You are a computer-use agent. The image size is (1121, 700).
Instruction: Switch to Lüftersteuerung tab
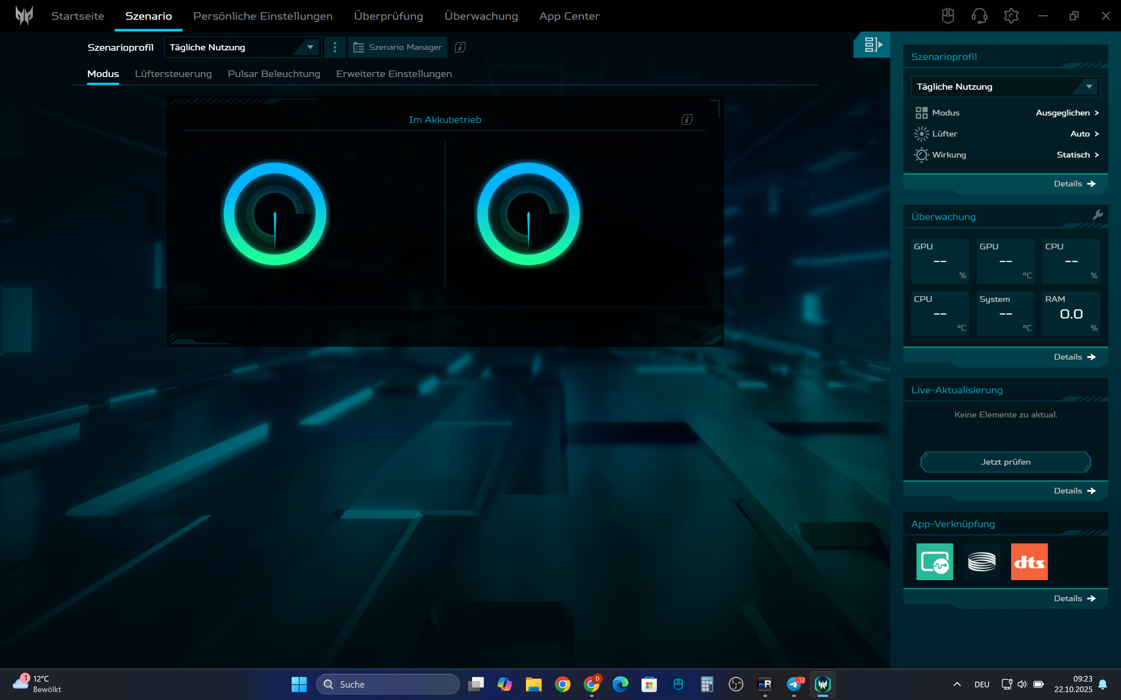click(173, 73)
